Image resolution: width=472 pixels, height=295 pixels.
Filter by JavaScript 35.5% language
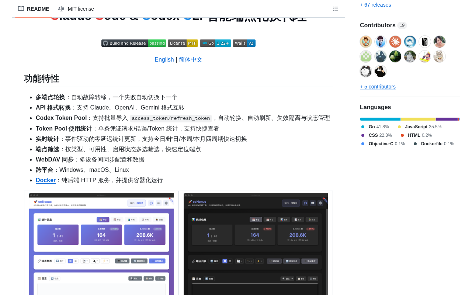tap(419, 127)
